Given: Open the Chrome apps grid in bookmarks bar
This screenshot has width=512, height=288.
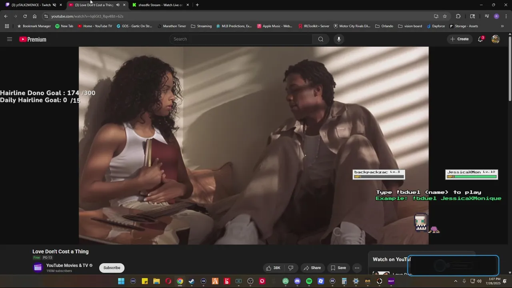Looking at the screenshot, I should tap(7, 26).
